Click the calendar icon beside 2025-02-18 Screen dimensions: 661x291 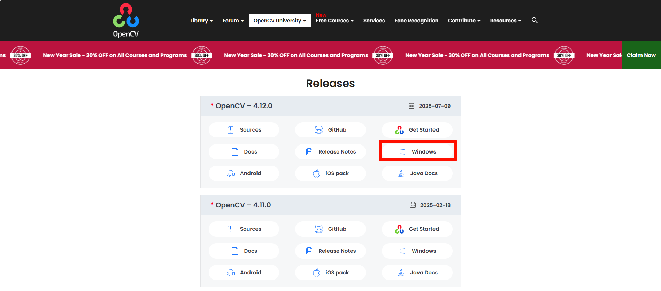pyautogui.click(x=413, y=205)
